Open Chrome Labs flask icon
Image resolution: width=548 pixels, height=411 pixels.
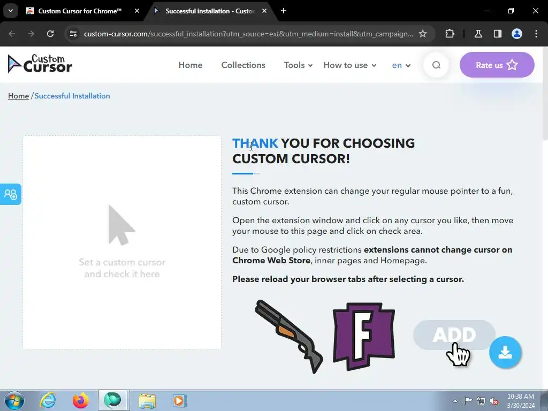pyautogui.click(x=478, y=34)
